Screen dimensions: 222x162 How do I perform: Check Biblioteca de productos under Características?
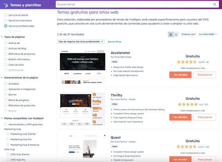click(x=5, y=105)
